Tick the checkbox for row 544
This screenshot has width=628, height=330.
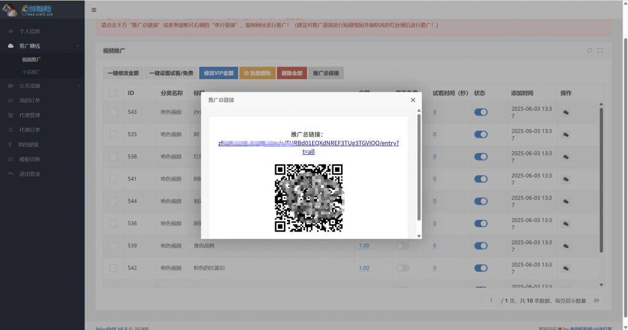point(113,201)
